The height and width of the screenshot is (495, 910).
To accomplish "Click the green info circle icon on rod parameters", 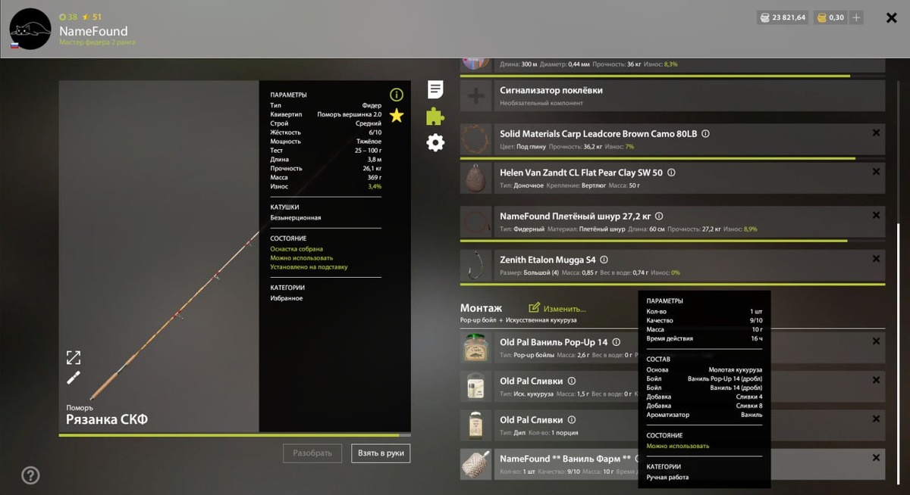I will tap(397, 95).
